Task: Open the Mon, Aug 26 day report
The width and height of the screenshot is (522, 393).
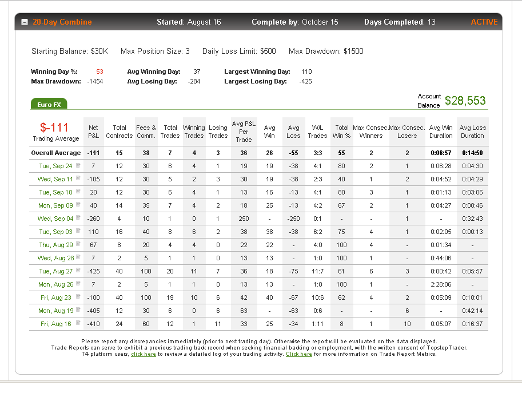Action: click(55, 284)
